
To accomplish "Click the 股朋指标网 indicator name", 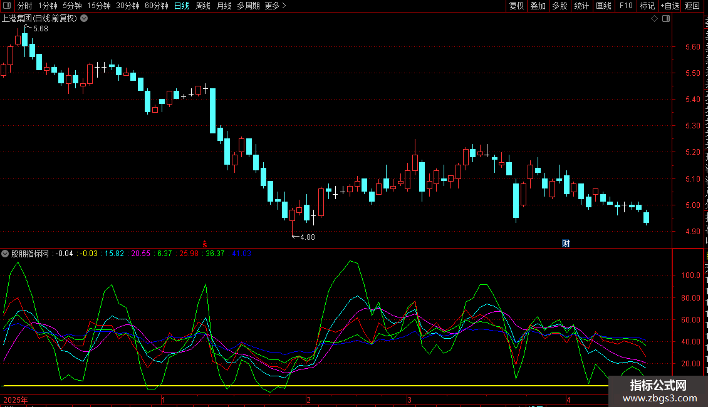I will pyautogui.click(x=30, y=254).
